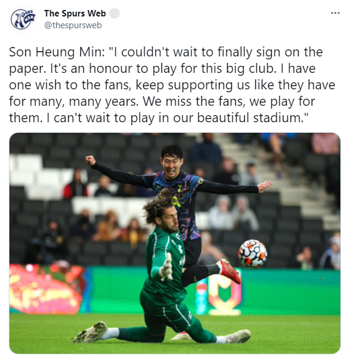Click The Spurs Web display name

(75, 14)
